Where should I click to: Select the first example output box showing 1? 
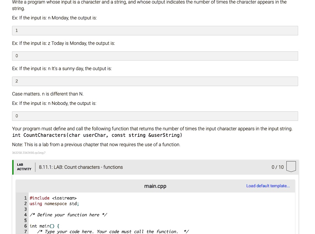click(155, 30)
